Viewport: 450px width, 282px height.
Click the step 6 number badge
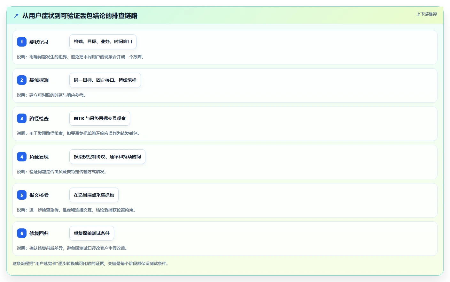pos(22,233)
